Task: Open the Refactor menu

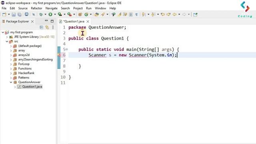Action: tap(36, 8)
